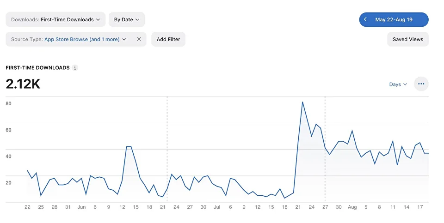444x223 pixels.
Task: Expand the By Date dropdown
Action: [x=127, y=19]
